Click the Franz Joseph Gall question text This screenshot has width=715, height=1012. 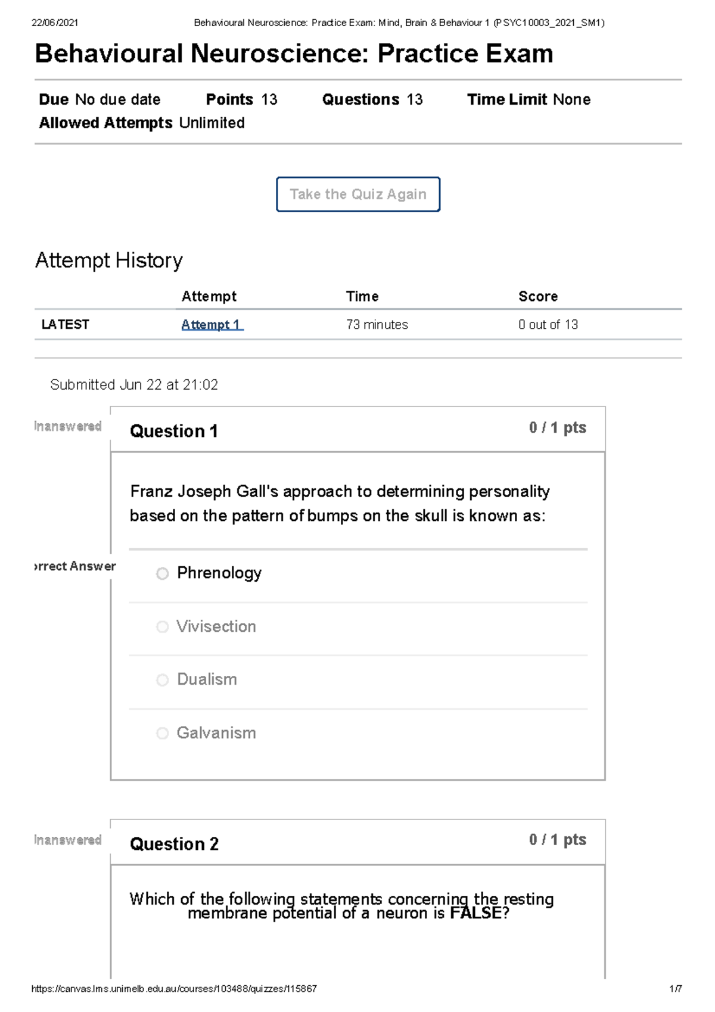[340, 504]
